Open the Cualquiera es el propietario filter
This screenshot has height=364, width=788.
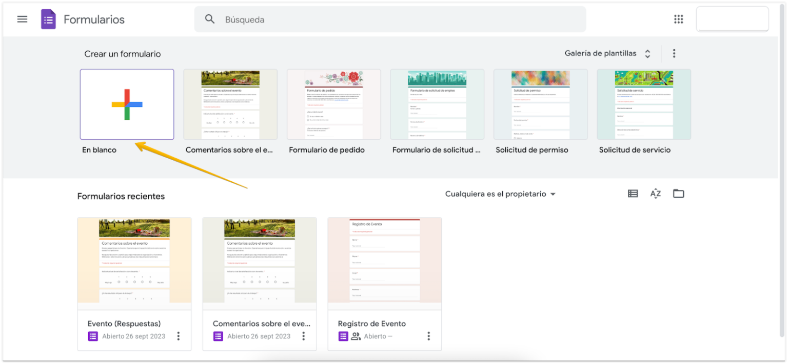(500, 194)
